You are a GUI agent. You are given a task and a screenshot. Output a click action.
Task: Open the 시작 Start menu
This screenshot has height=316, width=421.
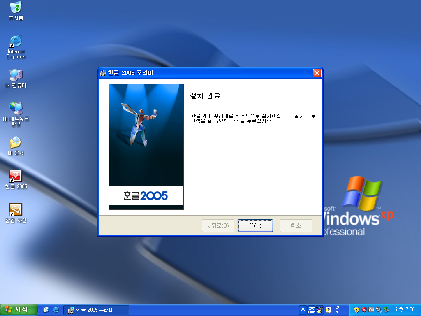(18, 310)
